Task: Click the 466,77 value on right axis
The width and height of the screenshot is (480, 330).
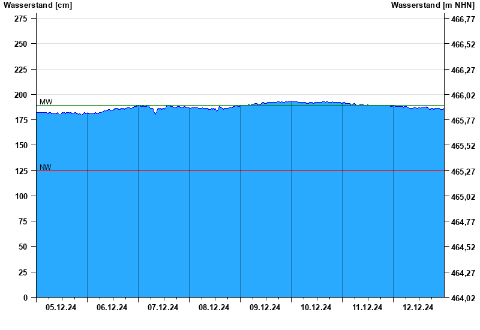Action: 463,20
